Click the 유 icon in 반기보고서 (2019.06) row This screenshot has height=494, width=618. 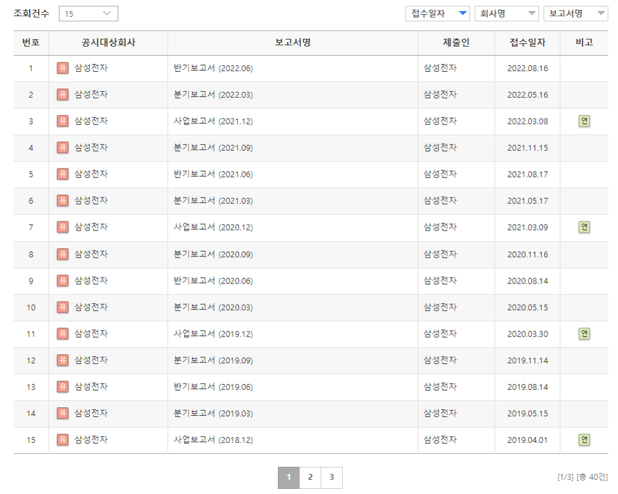(x=63, y=387)
